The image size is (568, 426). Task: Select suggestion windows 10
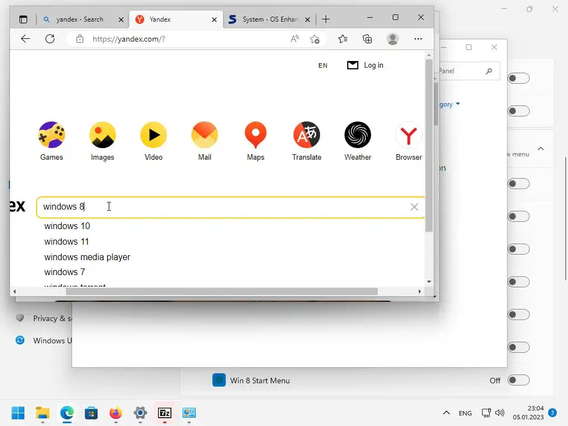pyautogui.click(x=67, y=226)
